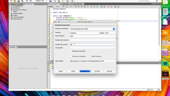The height and width of the screenshot is (96, 170).
Task: Click the Atrás button
Action: [x=73, y=71]
